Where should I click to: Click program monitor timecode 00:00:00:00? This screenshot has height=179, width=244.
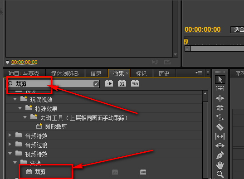(x=203, y=29)
